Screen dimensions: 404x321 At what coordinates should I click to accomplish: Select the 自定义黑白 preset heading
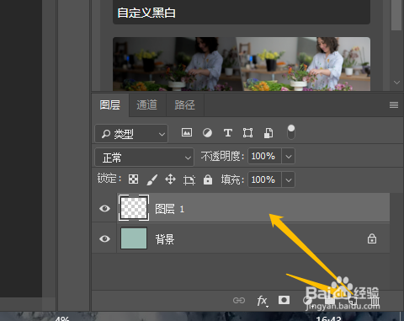click(146, 13)
